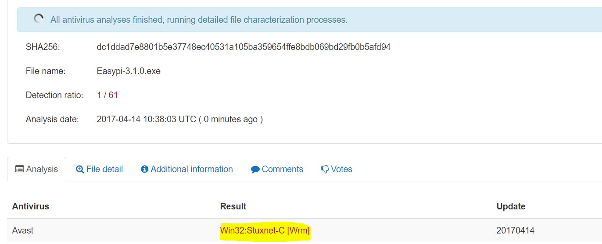Click the 1 / 61 detection ratio
Viewport: 602px width, 244px height.
click(x=107, y=95)
